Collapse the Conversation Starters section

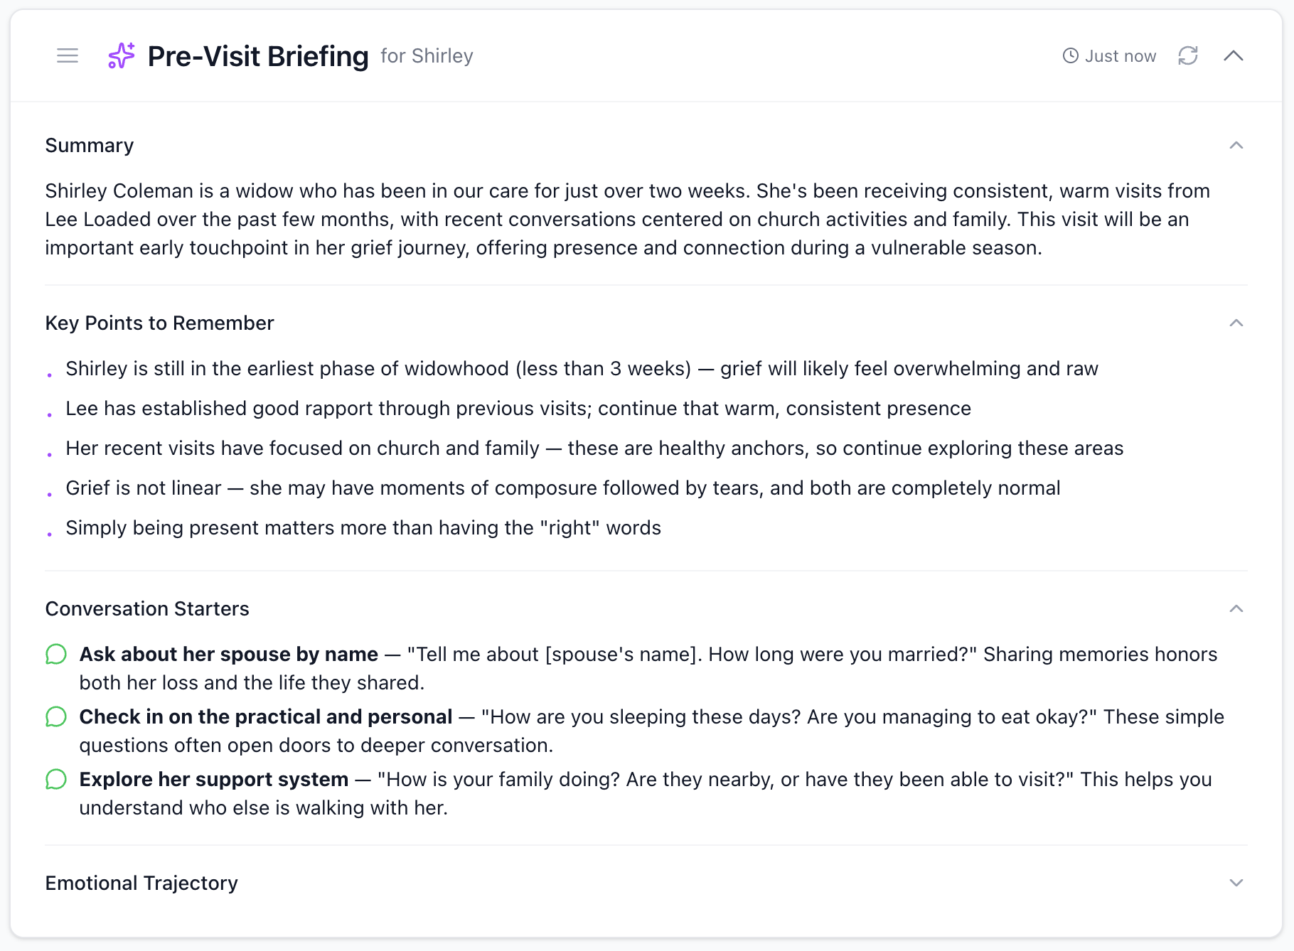tap(1237, 609)
